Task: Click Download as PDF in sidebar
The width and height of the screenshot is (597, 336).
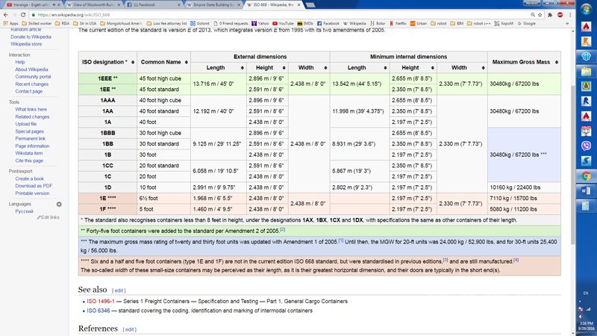Action: (x=34, y=186)
